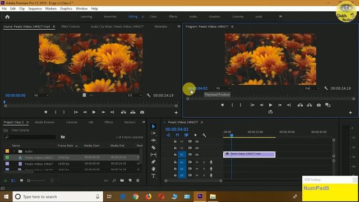The height and width of the screenshot is (202, 359).
Task: Click the timeline playhead marker
Action: click(232, 135)
